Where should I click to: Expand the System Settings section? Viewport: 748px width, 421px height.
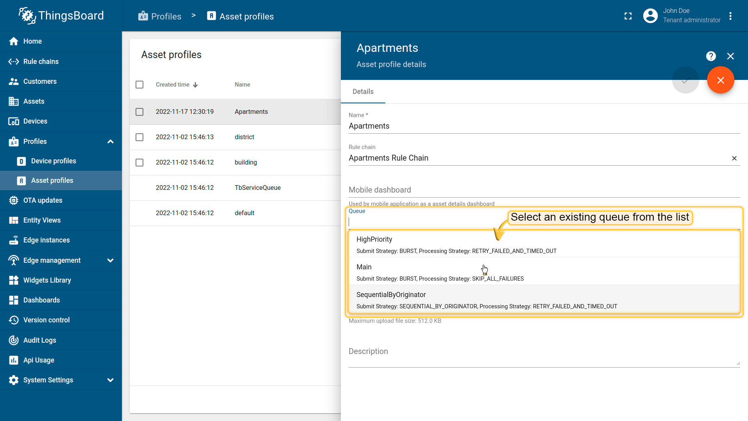110,380
